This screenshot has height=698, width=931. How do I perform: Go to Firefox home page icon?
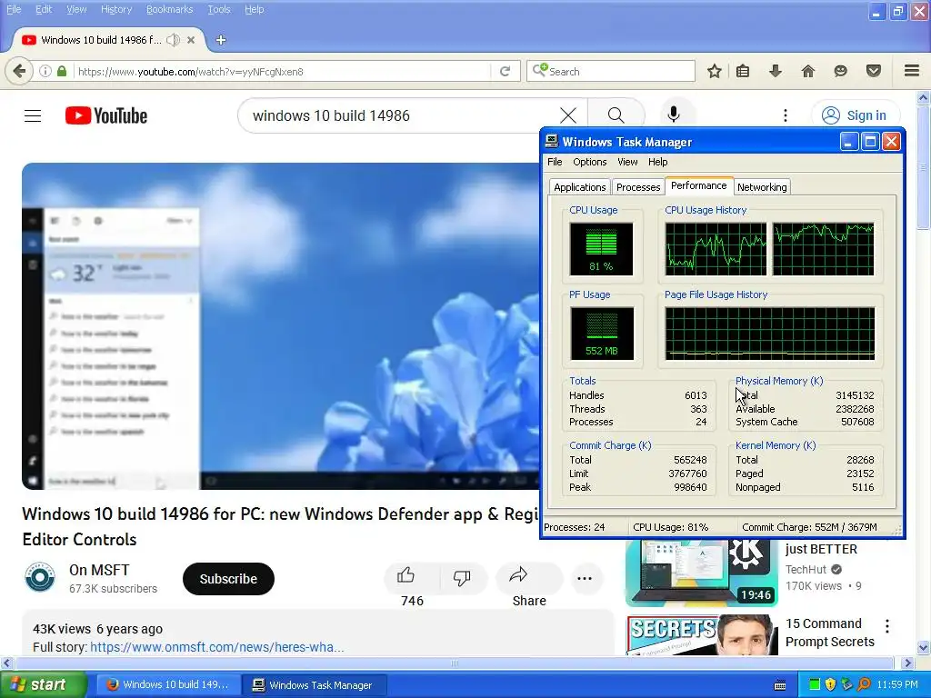point(807,71)
